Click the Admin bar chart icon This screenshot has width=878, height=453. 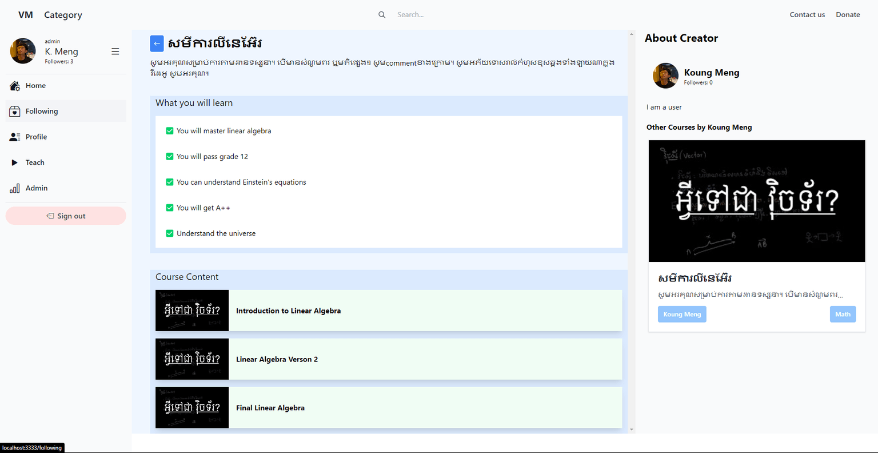[x=15, y=188]
